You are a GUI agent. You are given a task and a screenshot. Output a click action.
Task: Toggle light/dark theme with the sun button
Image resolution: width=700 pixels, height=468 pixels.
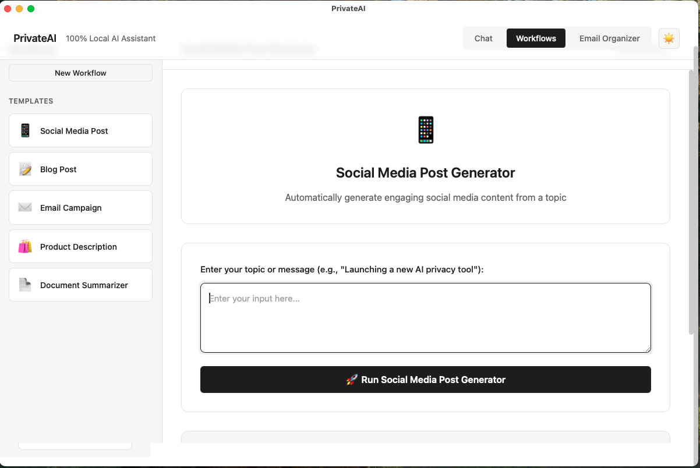[669, 38]
